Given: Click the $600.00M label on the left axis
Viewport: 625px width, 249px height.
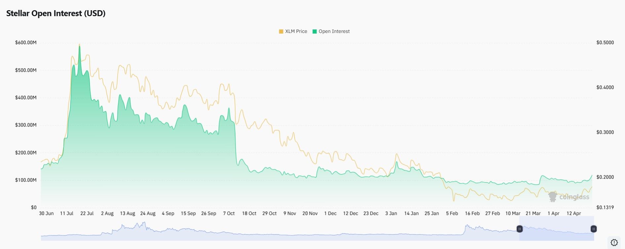Looking at the screenshot, I should pos(25,42).
